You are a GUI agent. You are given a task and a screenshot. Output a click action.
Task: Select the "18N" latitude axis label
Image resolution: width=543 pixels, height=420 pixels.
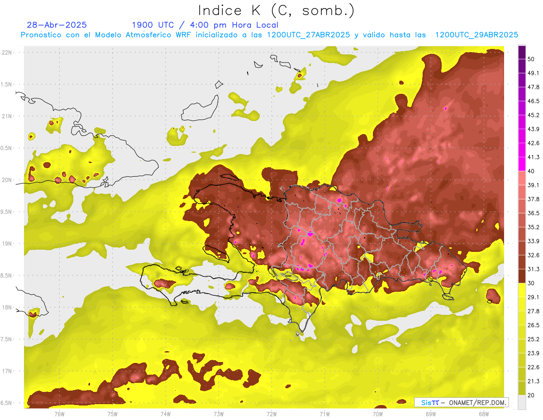(x=7, y=308)
